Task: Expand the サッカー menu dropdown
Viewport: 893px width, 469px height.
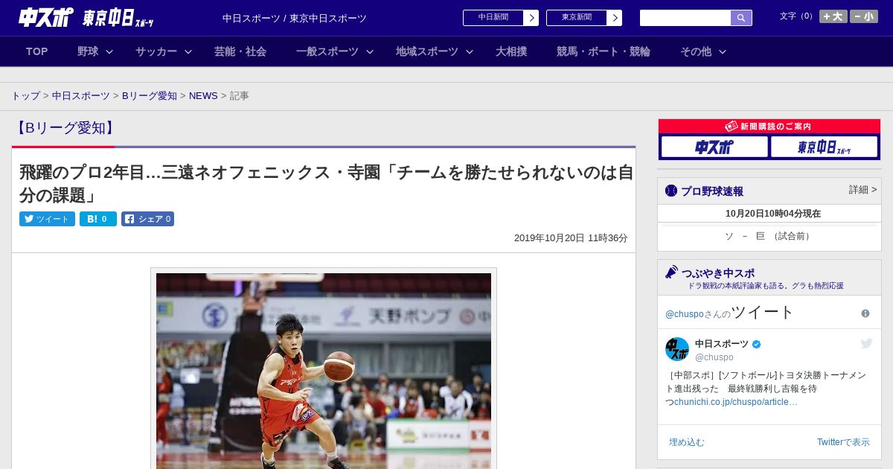Action: point(164,51)
